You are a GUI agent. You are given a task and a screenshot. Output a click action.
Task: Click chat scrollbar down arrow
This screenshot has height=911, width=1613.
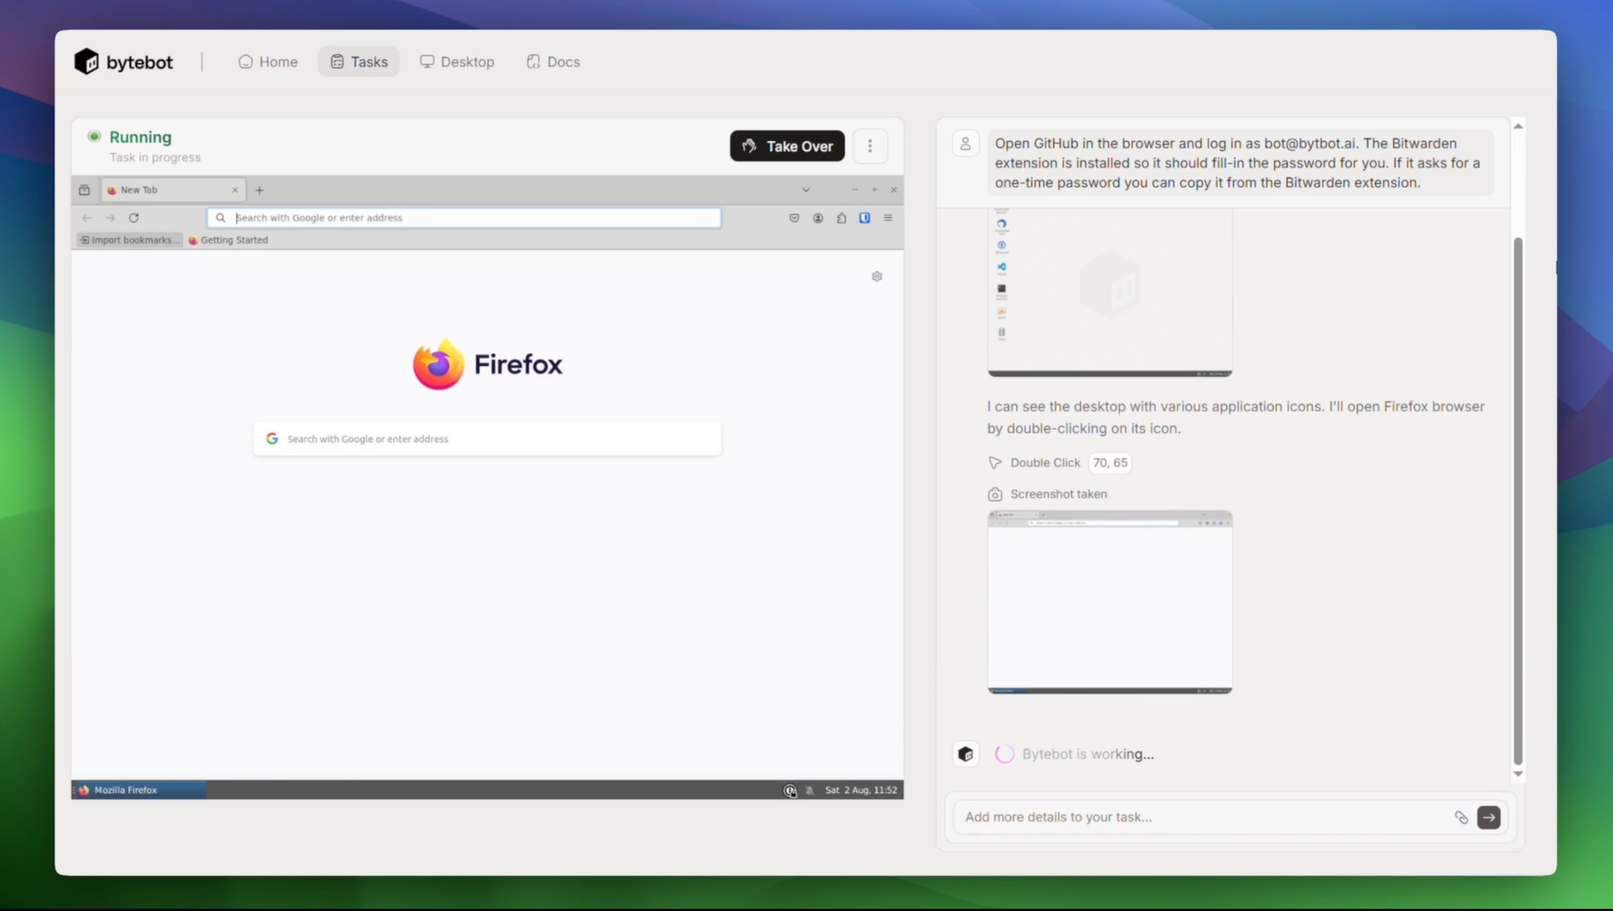pyautogui.click(x=1518, y=774)
